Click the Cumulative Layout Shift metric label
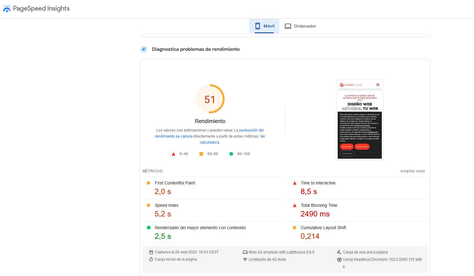The image size is (474, 276). (x=323, y=228)
